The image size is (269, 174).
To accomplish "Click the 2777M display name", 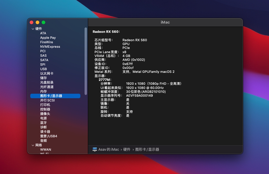I will coord(105,80).
